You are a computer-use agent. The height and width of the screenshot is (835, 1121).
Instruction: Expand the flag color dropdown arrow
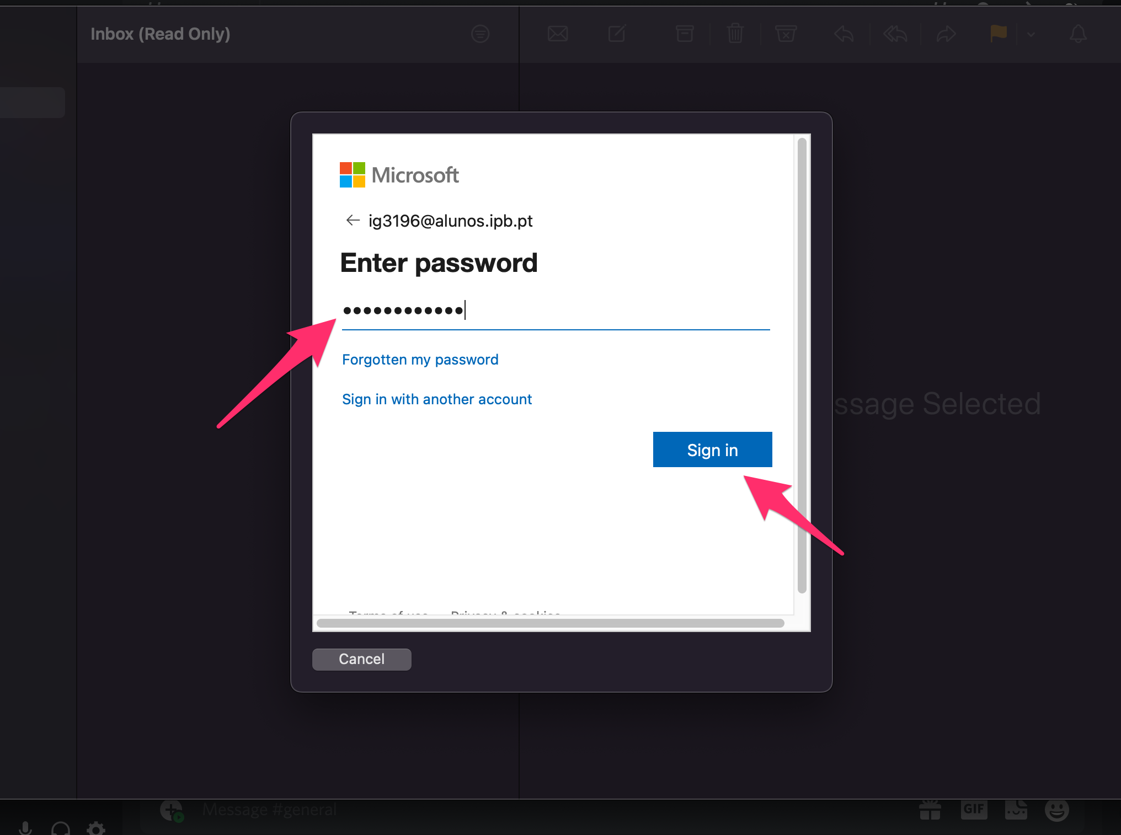1031,34
